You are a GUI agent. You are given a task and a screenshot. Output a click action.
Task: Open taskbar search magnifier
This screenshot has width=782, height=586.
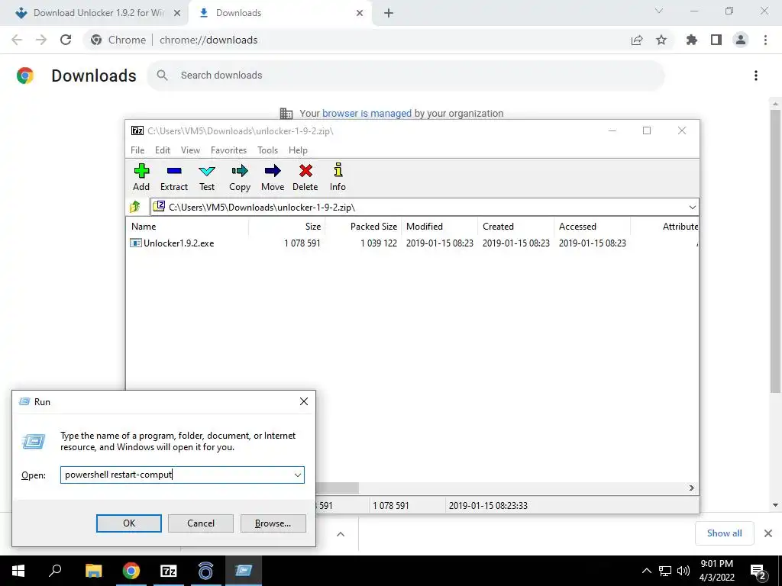tap(55, 571)
